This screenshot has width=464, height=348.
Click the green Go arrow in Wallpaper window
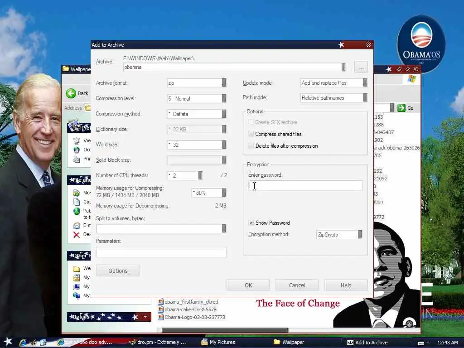click(x=401, y=108)
